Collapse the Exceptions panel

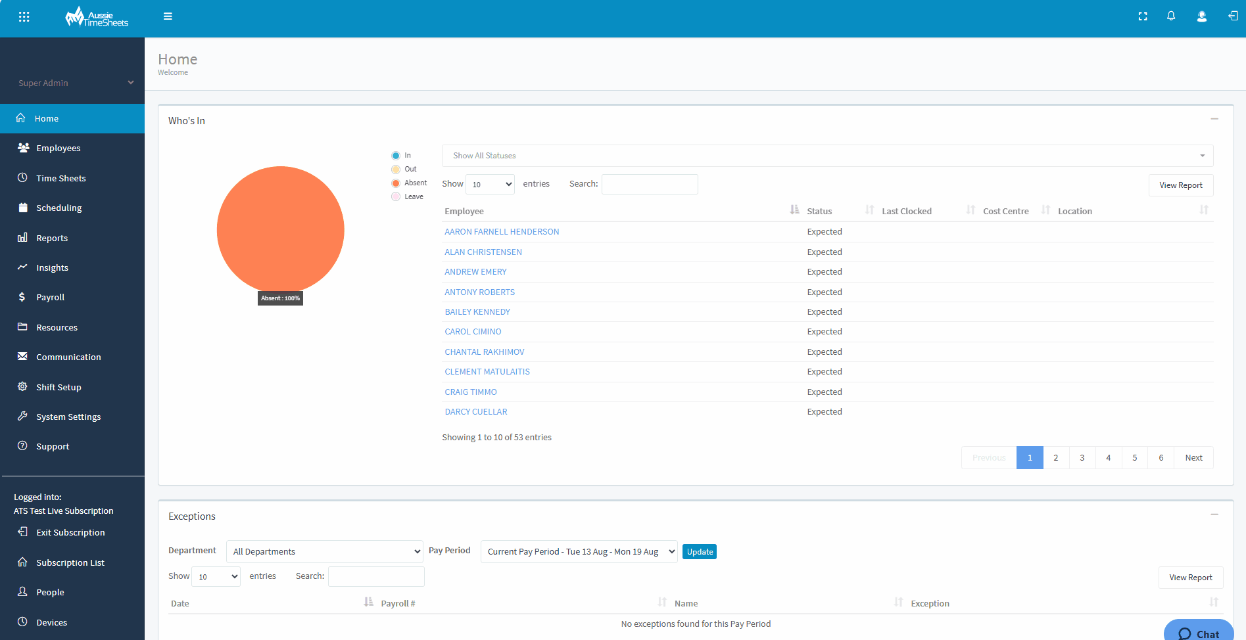tap(1214, 514)
